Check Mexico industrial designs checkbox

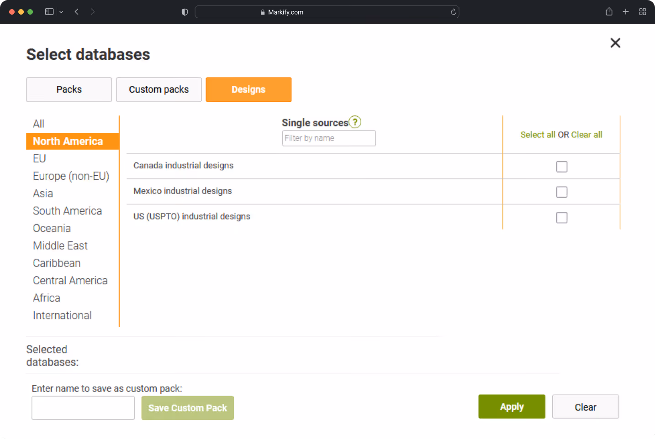pyautogui.click(x=562, y=192)
